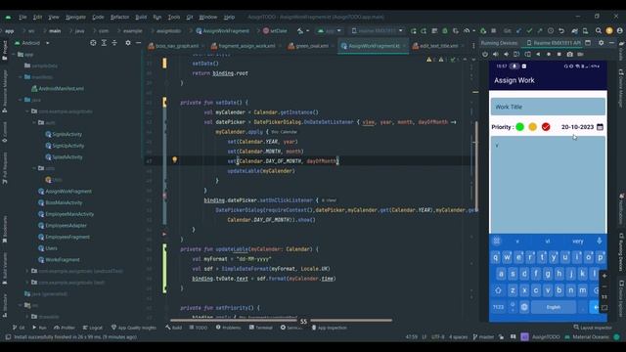This screenshot has width=626, height=352.
Task: Open the Build menu
Action: (x=141, y=18)
